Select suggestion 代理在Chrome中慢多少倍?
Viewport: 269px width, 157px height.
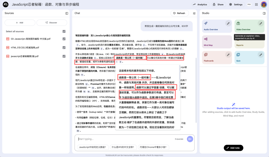(153, 147)
